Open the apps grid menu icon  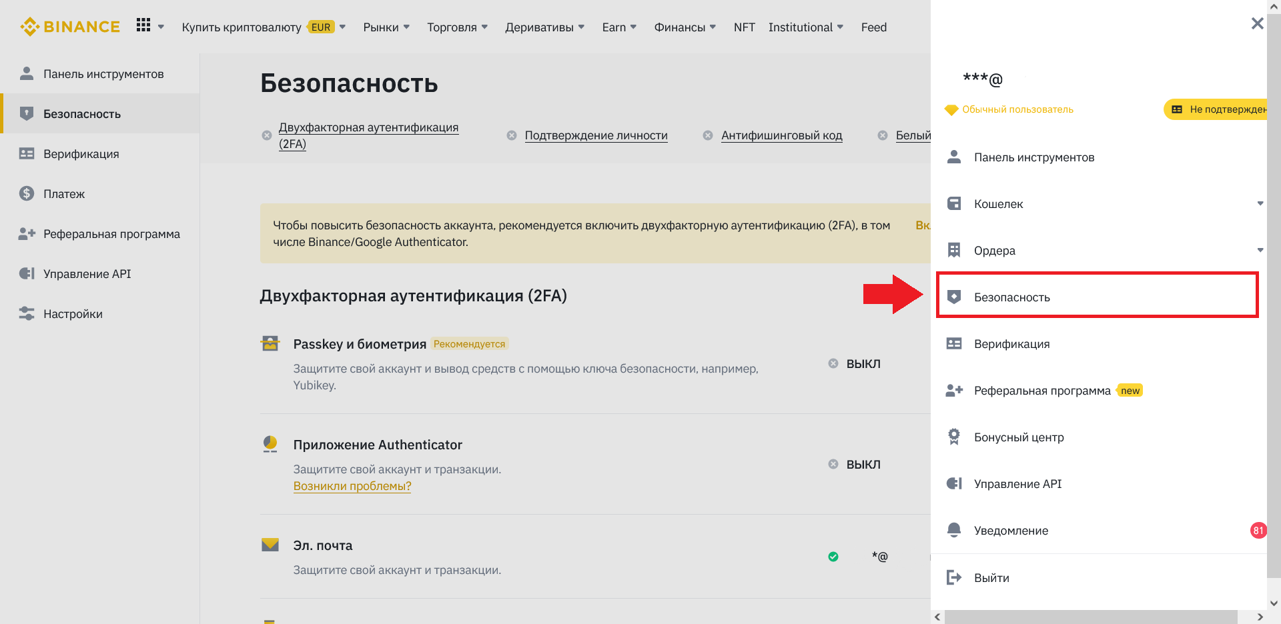143,25
